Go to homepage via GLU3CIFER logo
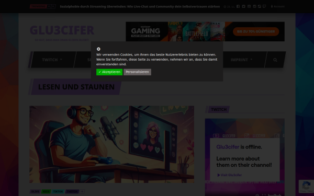This screenshot has width=314, height=196. point(62,30)
